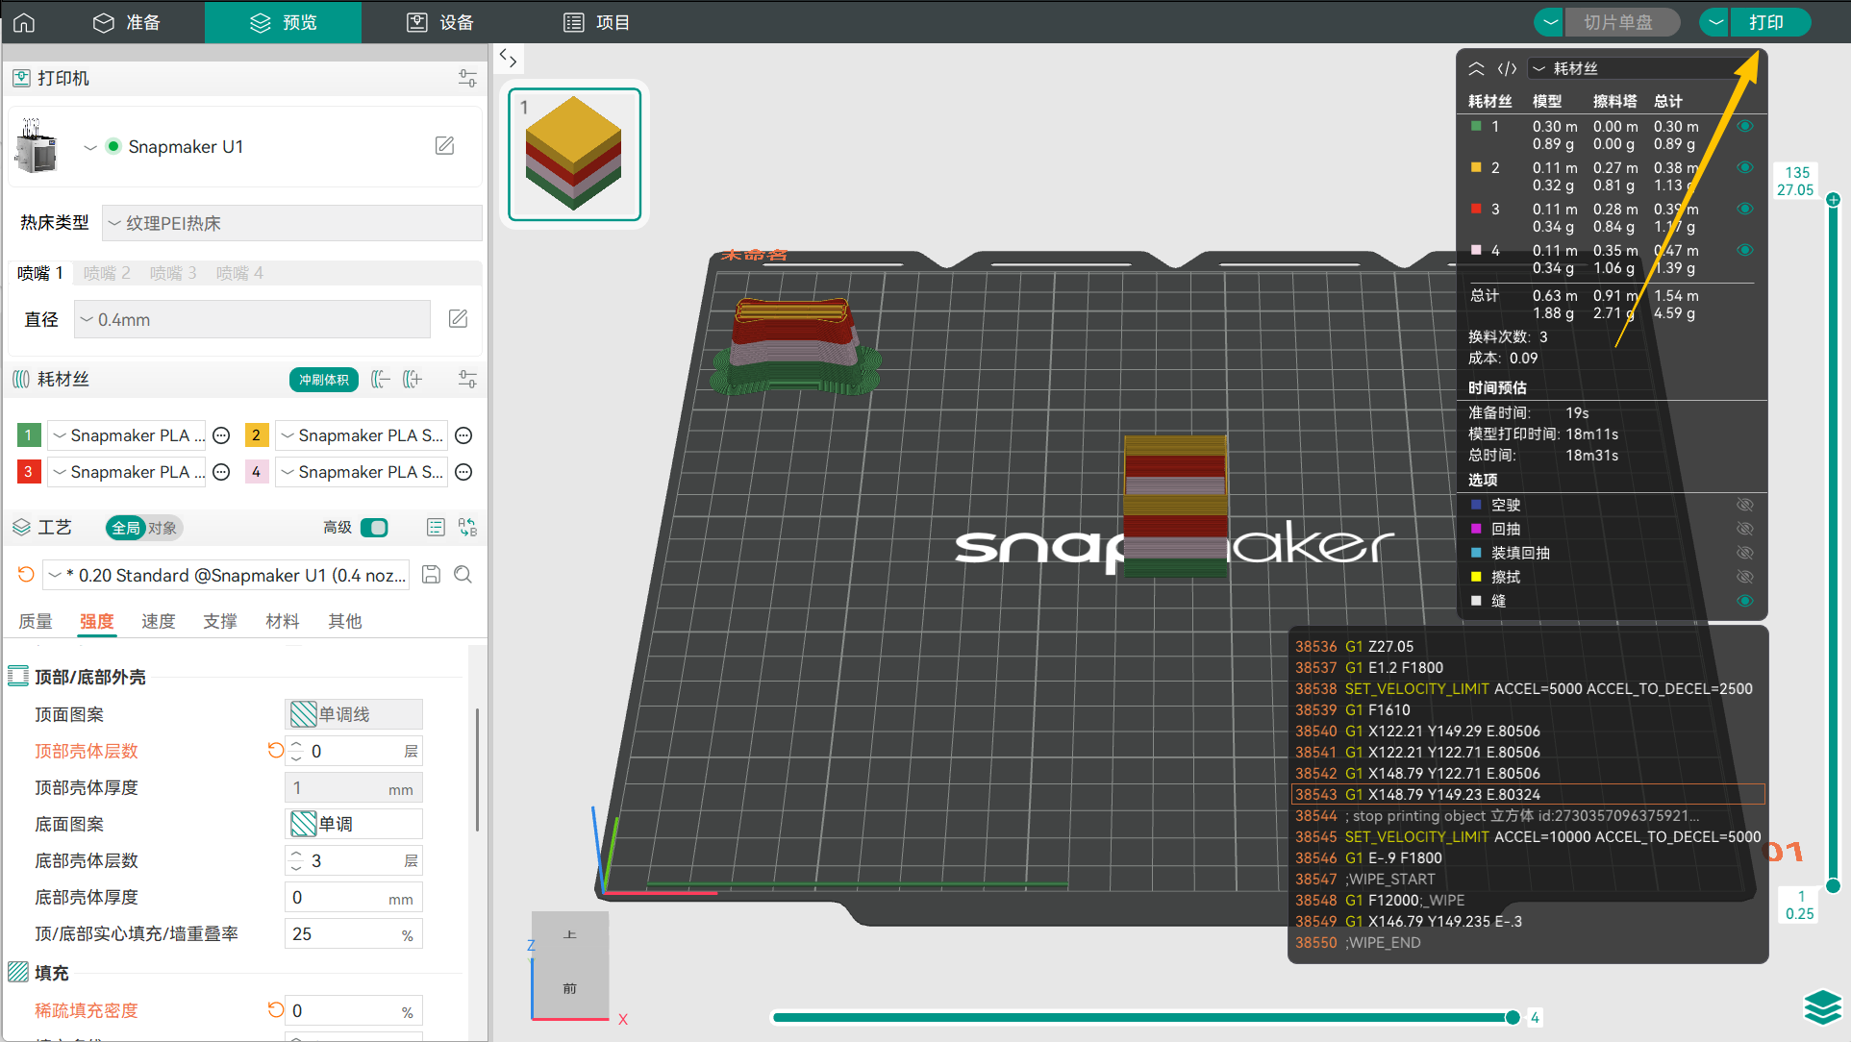Open printer settings sliders icon

[x=467, y=78]
